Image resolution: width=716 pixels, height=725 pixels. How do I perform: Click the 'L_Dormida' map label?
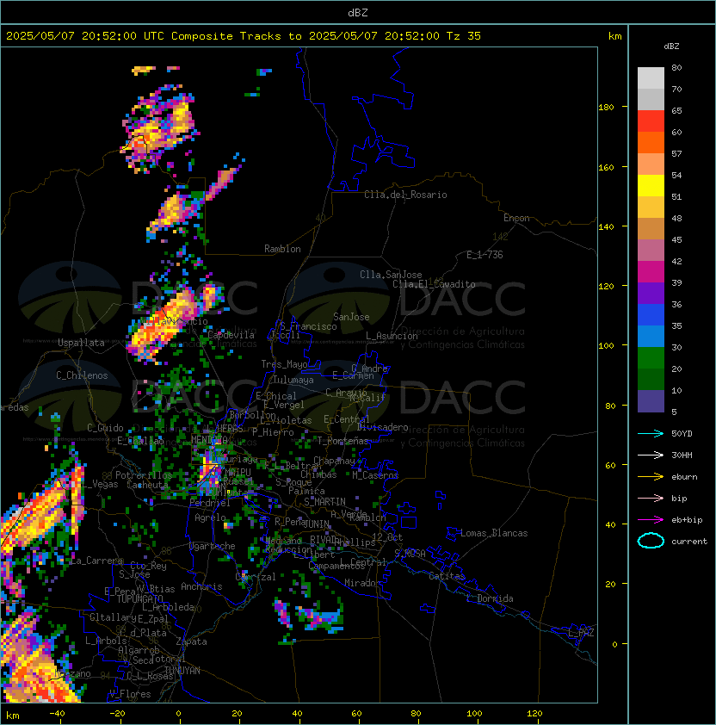tap(490, 598)
